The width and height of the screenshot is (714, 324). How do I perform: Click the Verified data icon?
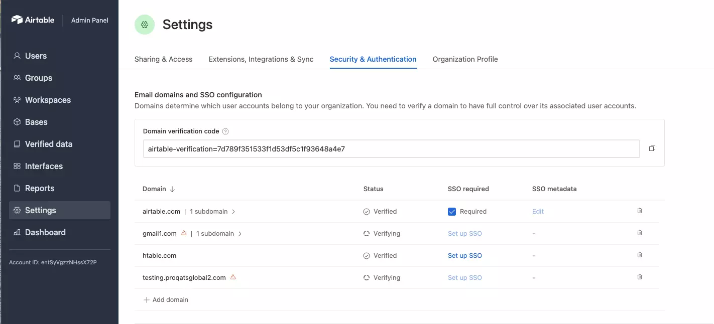[17, 144]
